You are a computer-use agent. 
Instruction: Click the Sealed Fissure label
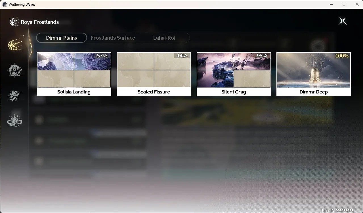(154, 92)
